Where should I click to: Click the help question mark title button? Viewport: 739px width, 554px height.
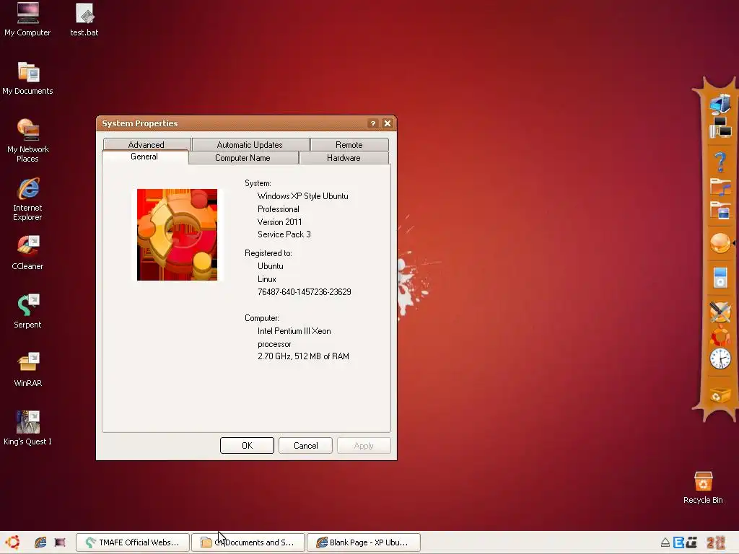pos(373,123)
